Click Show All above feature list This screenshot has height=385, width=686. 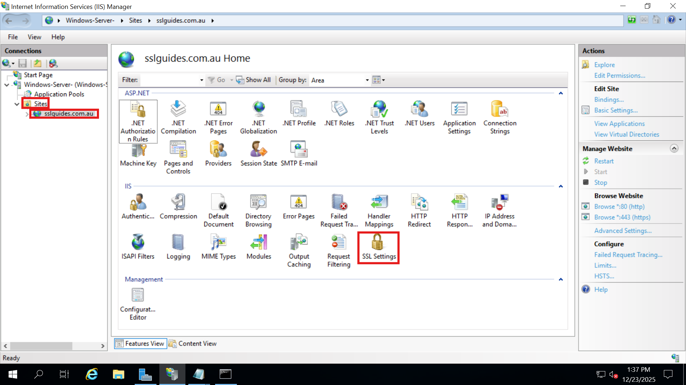point(253,80)
